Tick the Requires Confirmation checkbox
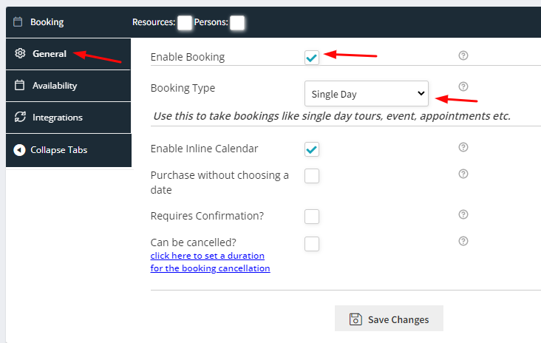 pos(312,217)
